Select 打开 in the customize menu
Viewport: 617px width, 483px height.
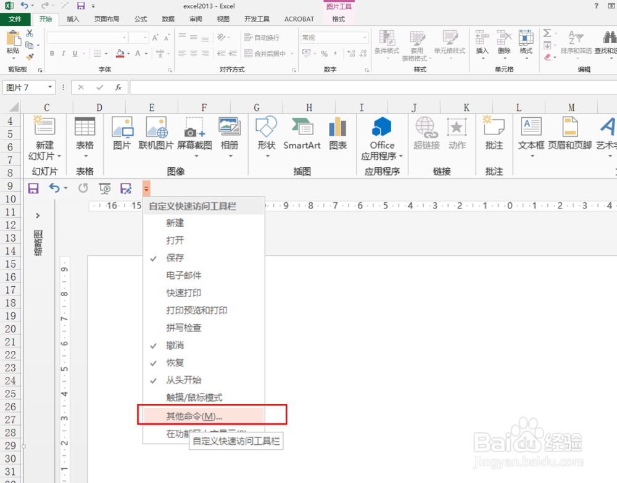click(x=175, y=241)
